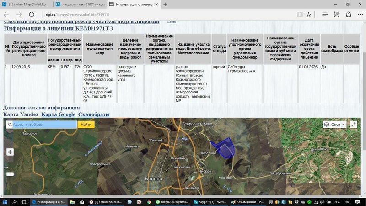366x206 pixels.
Task: Focus the map address search field
Action: 44,124
